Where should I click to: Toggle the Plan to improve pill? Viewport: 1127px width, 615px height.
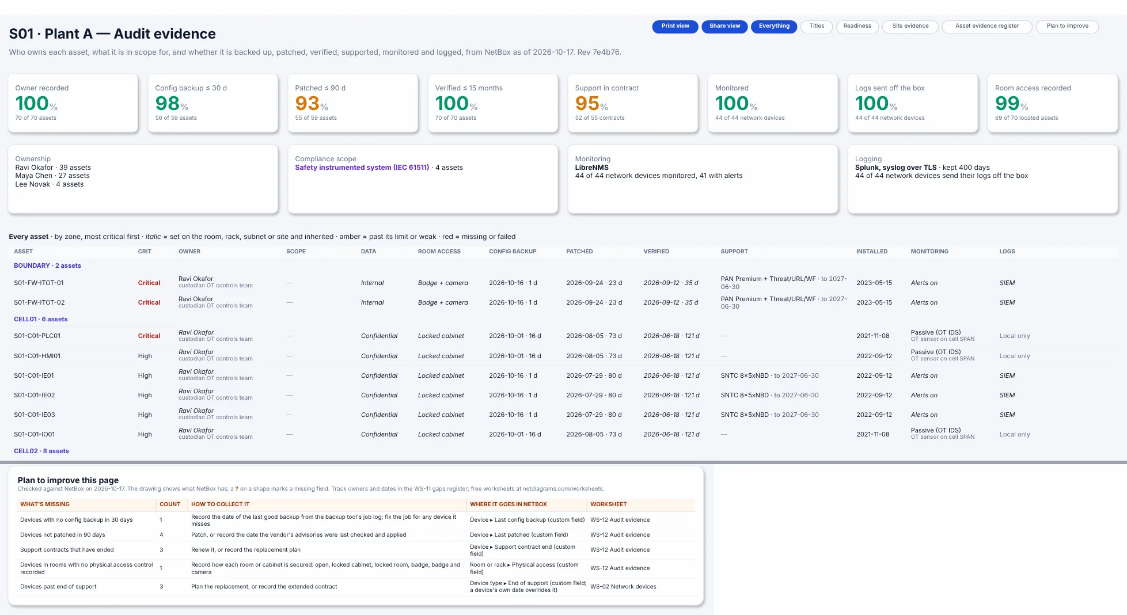tap(1067, 26)
